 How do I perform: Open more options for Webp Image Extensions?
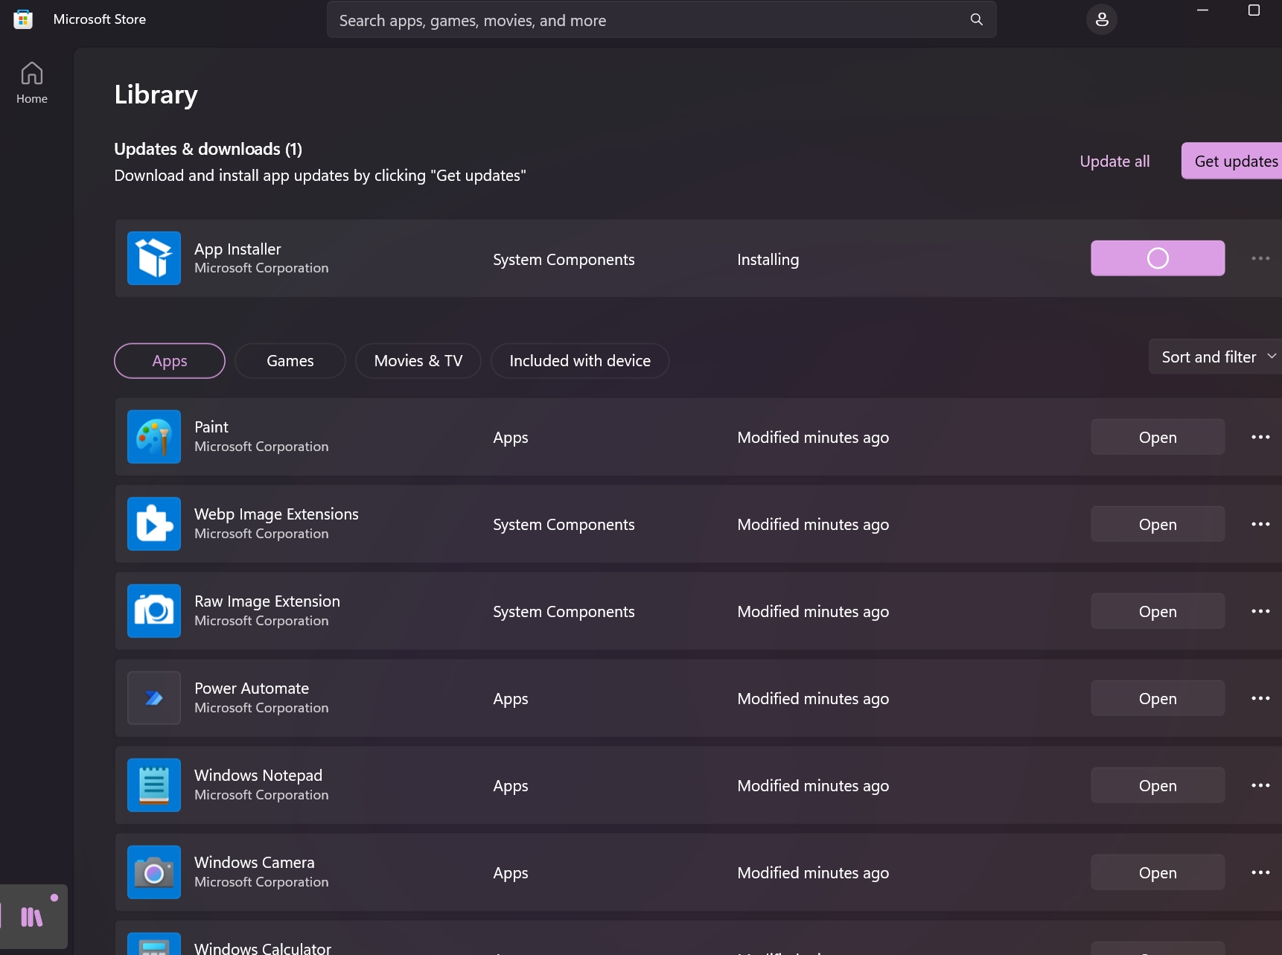pos(1260,524)
